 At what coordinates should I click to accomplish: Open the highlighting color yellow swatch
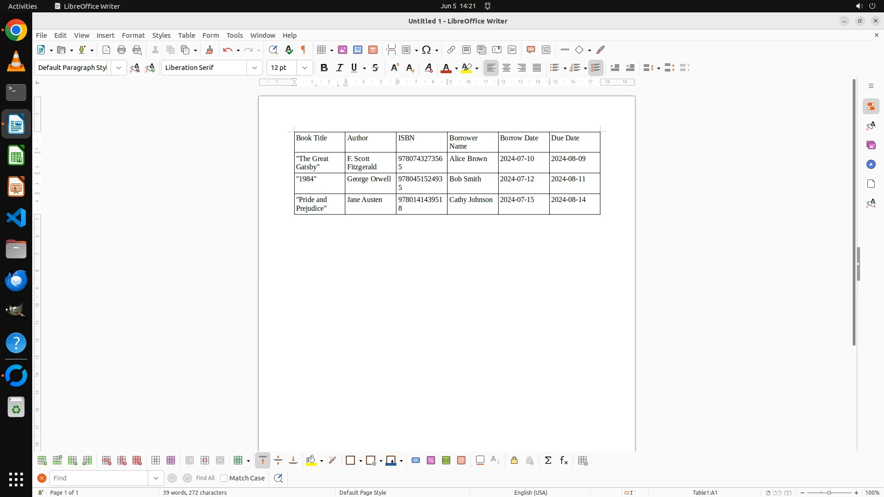[466, 68]
